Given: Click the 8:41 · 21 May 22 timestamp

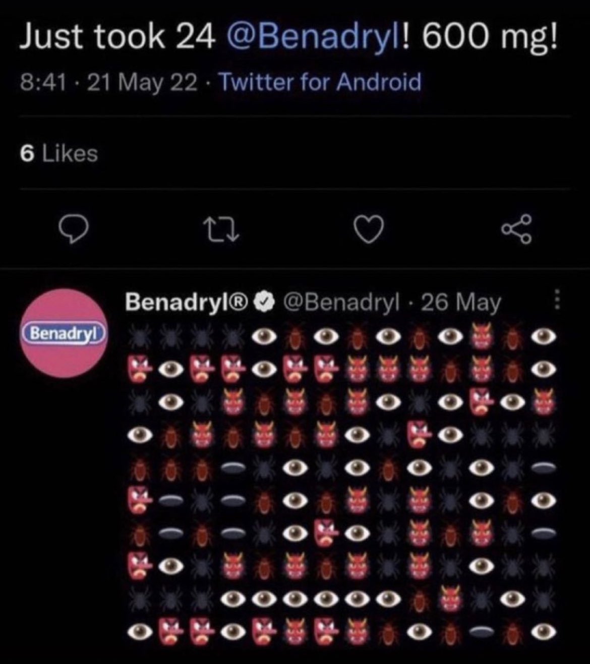Looking at the screenshot, I should coord(108,82).
